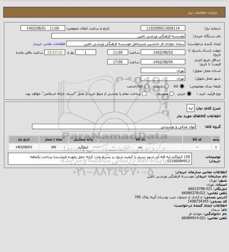Click the delivery city field تهران
The height and width of the screenshot is (252, 229).
163,78
